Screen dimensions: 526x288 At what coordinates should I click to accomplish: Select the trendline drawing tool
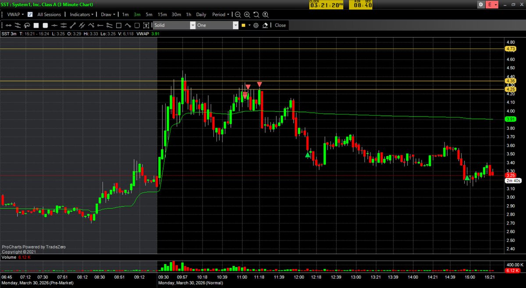72,25
